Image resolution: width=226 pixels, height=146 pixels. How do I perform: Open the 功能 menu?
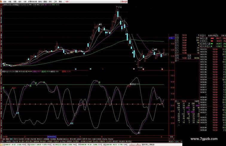coord(10,1)
